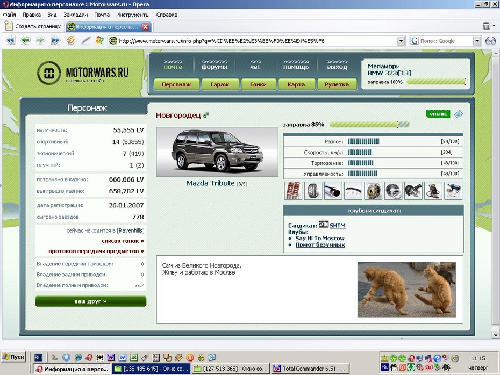Click the Разгон stat bar

[364, 141]
